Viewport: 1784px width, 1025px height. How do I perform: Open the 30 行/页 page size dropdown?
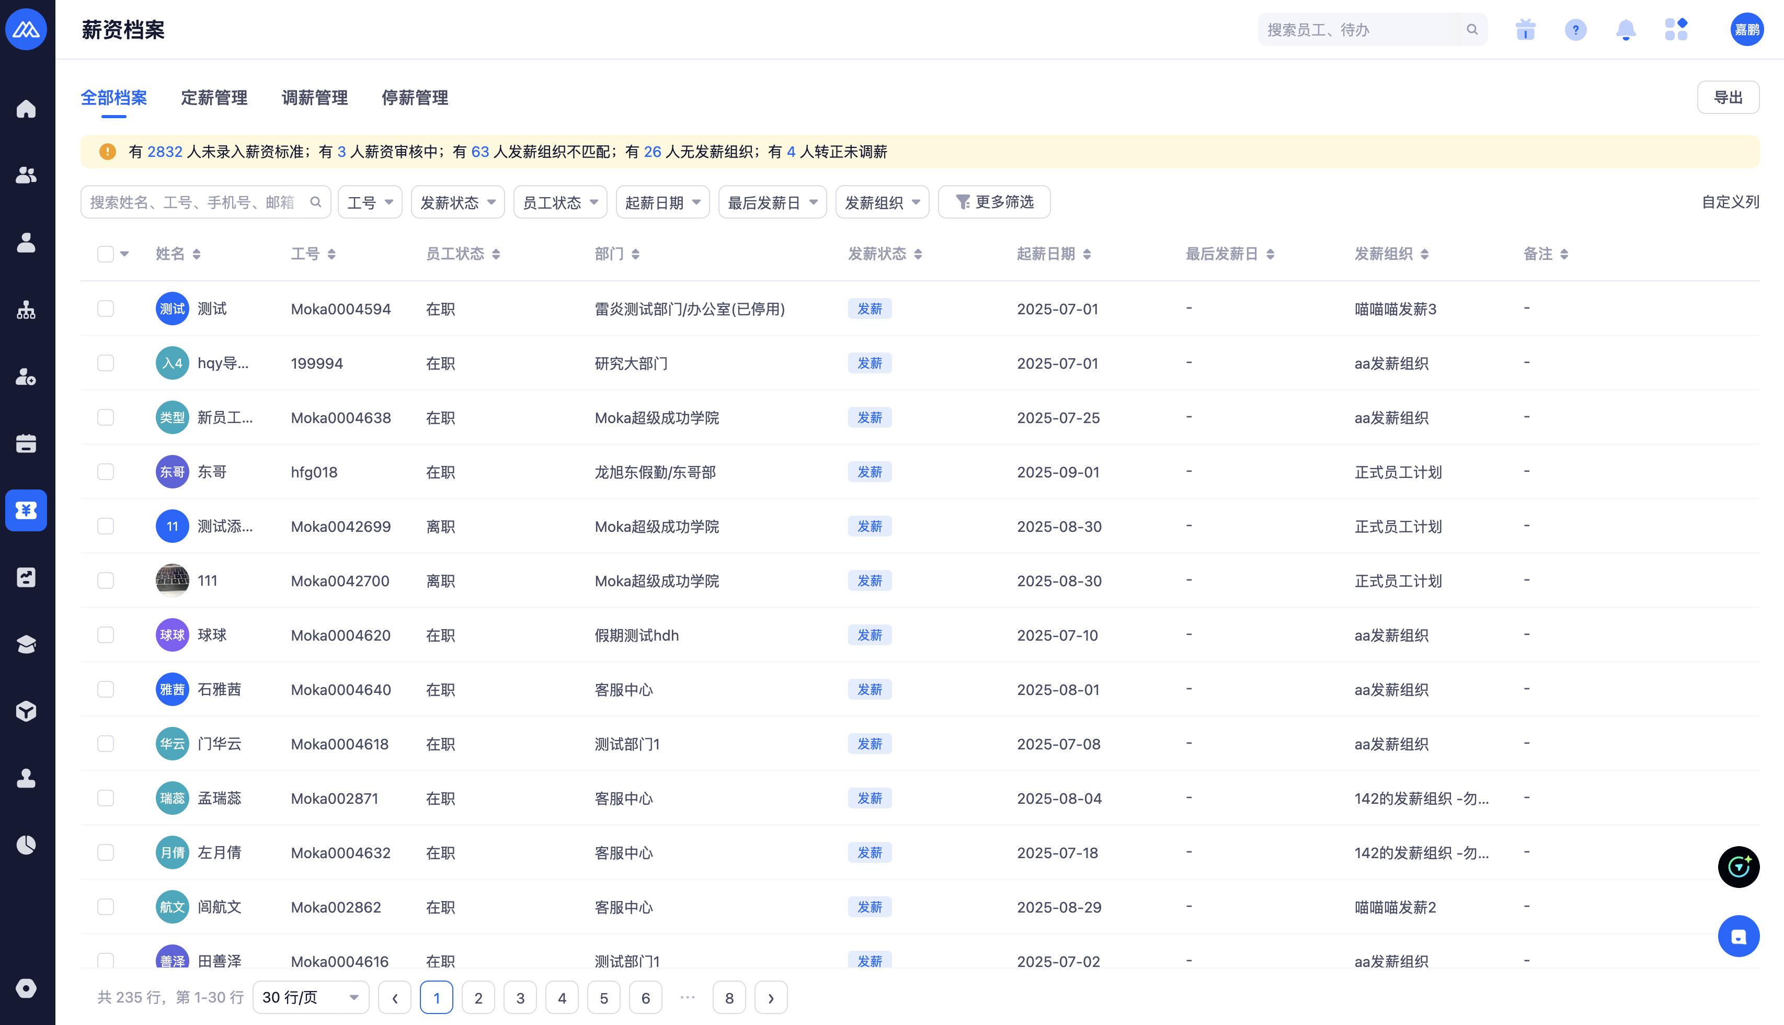pos(311,998)
